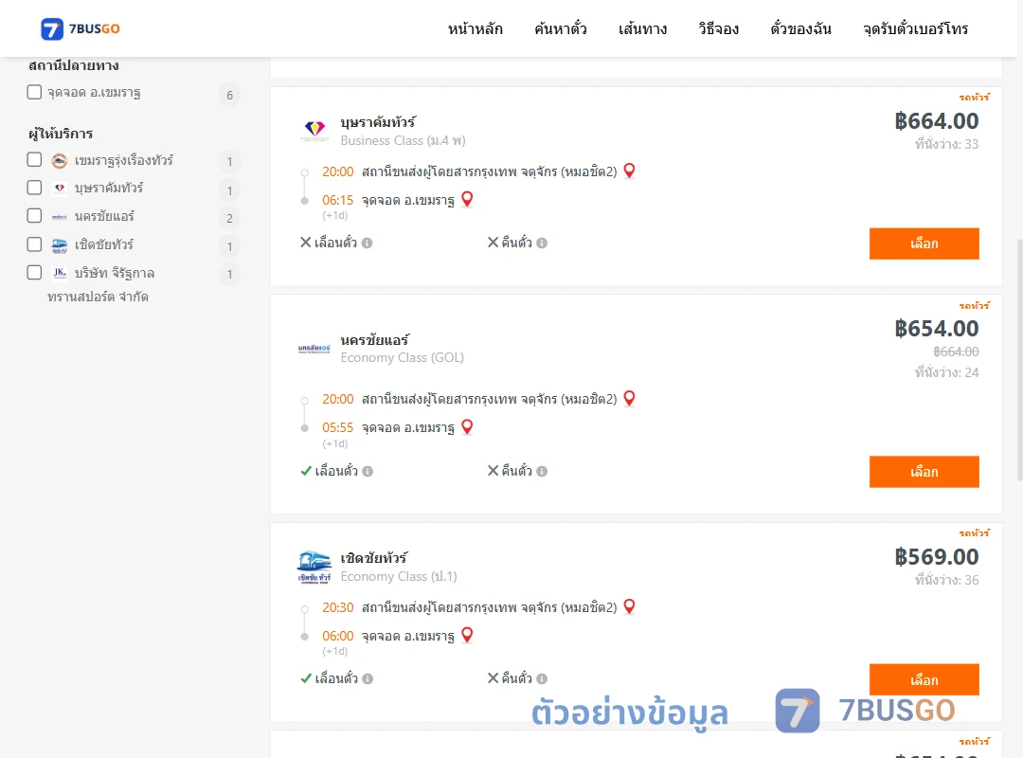Click นครชัยแอร์ operator name on trip card
Viewport: 1023px width, 758px height.
coord(374,340)
